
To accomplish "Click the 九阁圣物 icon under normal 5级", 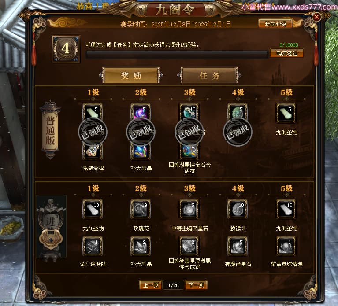I will [x=286, y=113].
